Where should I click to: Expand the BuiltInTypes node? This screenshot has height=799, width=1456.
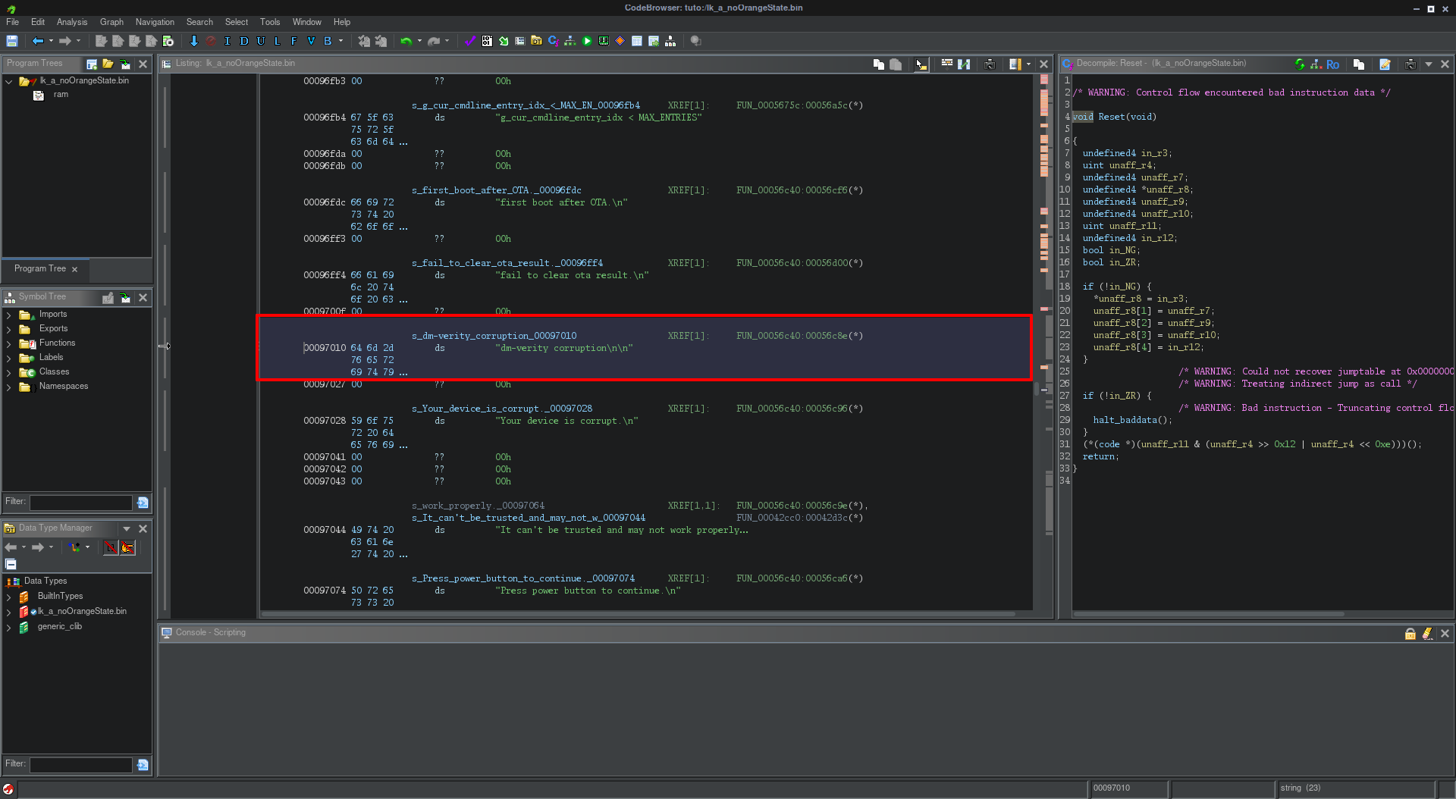click(x=8, y=597)
